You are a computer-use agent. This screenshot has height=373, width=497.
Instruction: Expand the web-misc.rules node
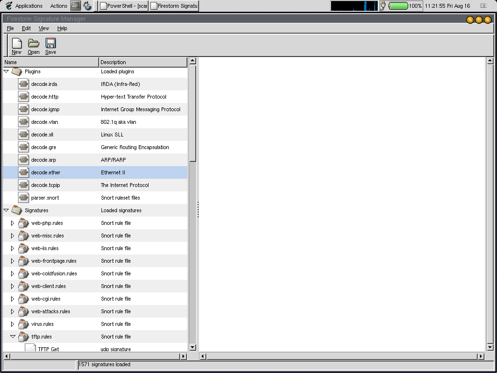(12, 236)
